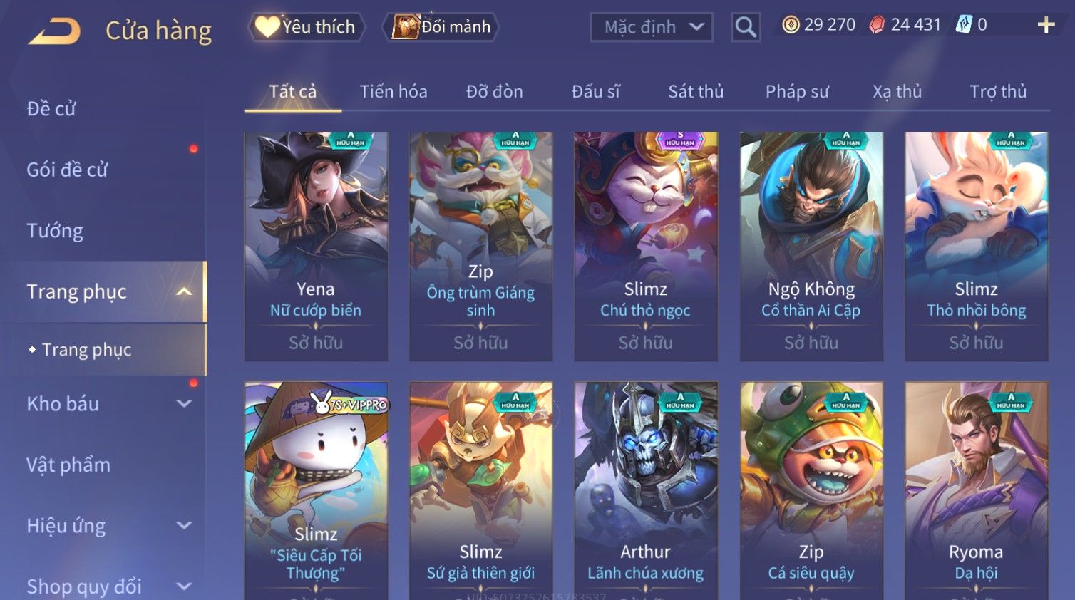Open Yêu thích heart favorites
This screenshot has width=1075, height=600.
pos(306,27)
